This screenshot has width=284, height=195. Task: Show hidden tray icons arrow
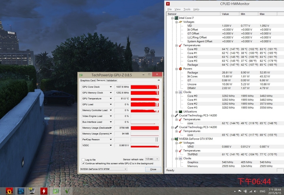(x=235, y=191)
